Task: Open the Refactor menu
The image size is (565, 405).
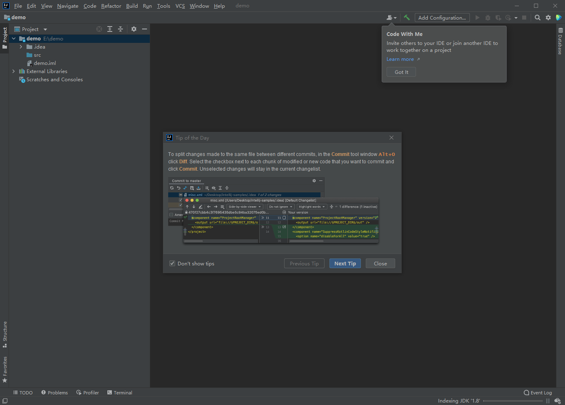Action: click(x=111, y=6)
